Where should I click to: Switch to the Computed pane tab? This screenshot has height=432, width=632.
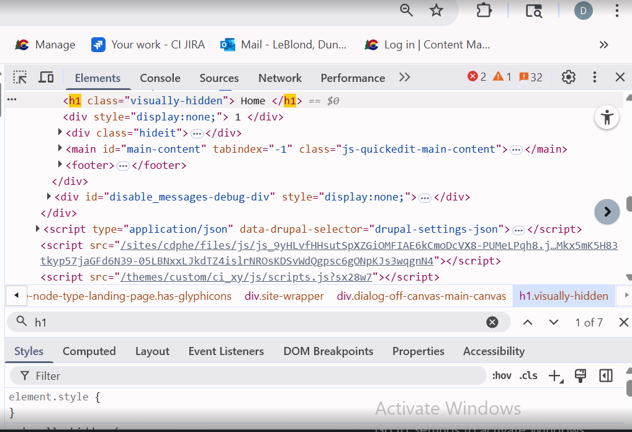pos(89,351)
